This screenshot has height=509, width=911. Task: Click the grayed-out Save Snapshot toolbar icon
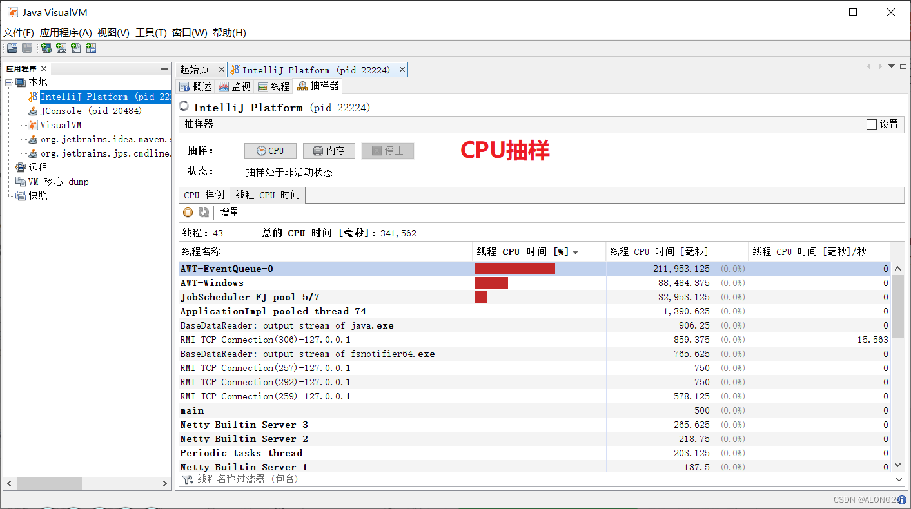tap(27, 48)
